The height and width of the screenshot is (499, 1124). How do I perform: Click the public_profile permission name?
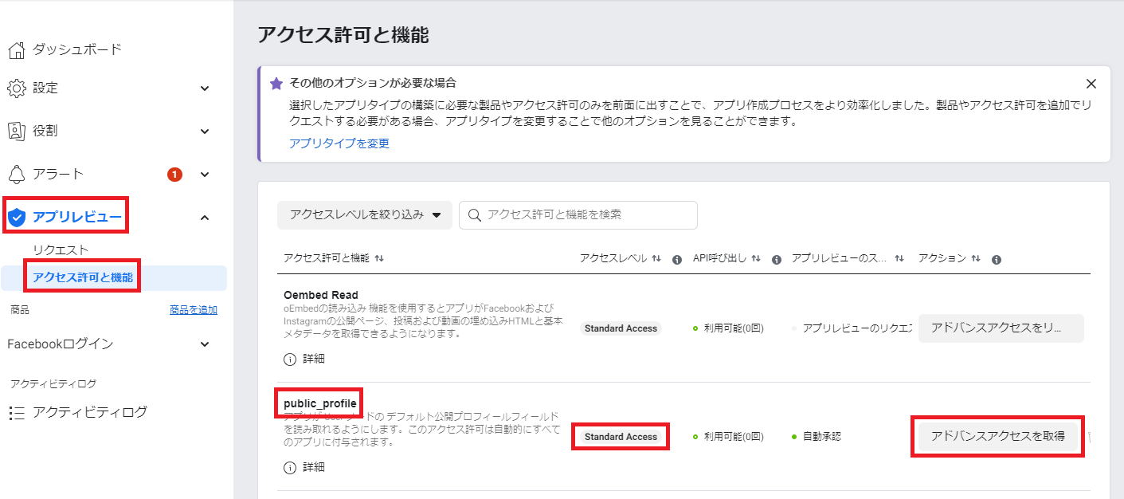click(320, 403)
